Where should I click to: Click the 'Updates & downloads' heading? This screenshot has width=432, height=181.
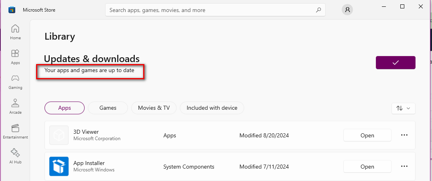pyautogui.click(x=92, y=58)
